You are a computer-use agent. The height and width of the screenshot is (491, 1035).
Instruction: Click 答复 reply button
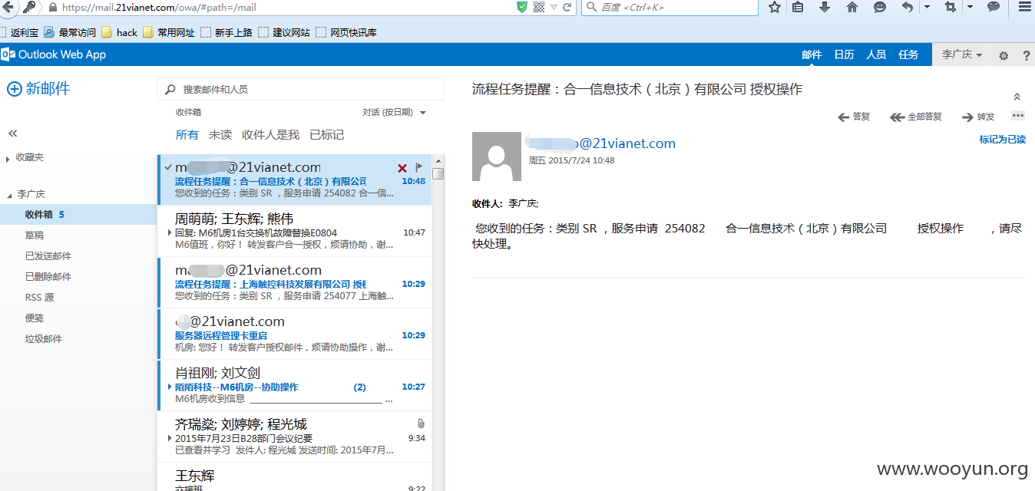click(x=854, y=117)
